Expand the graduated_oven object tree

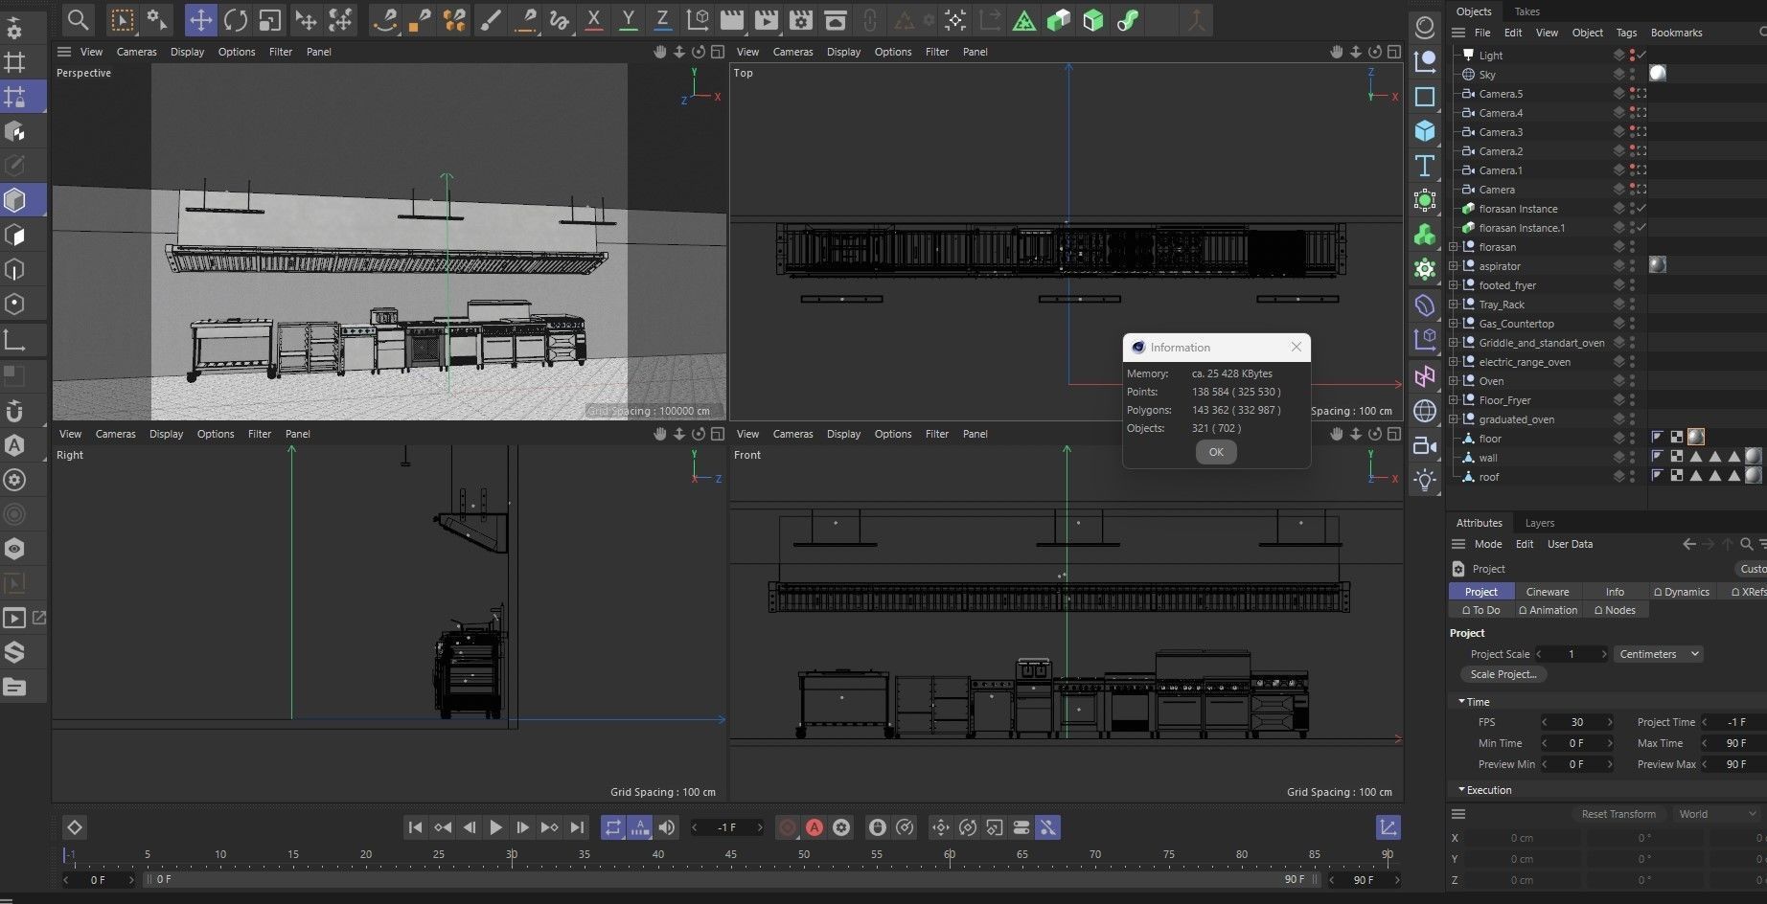pos(1454,419)
